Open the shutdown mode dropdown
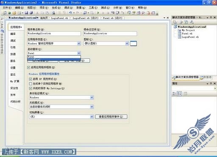 [92, 107]
